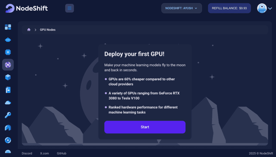
Task: Open the blue cube sidebar icon
Action: pyautogui.click(x=8, y=77)
